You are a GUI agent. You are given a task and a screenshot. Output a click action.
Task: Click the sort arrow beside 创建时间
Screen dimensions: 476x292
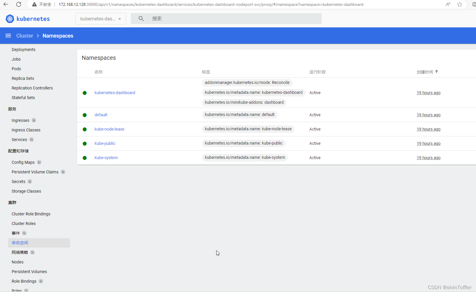437,72
